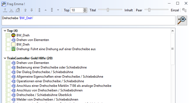The height and width of the screenshot is (103, 189).
Task: Click the results list scroll up arrow
Action: (x=172, y=31)
